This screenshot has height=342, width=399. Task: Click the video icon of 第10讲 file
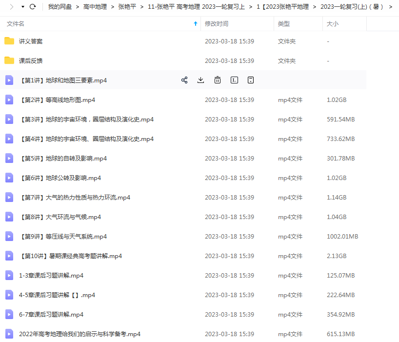(9, 256)
